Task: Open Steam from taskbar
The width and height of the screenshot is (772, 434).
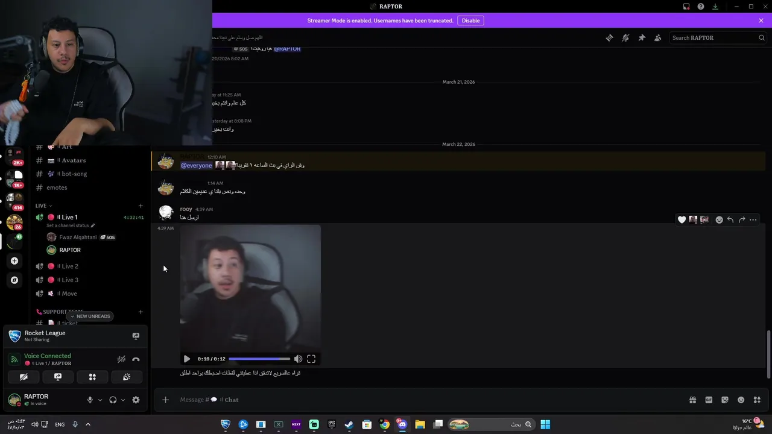Action: click(349, 424)
